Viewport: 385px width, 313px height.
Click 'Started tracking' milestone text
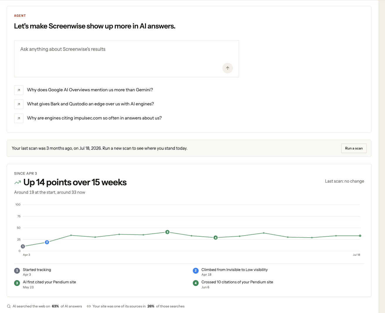coord(37,270)
